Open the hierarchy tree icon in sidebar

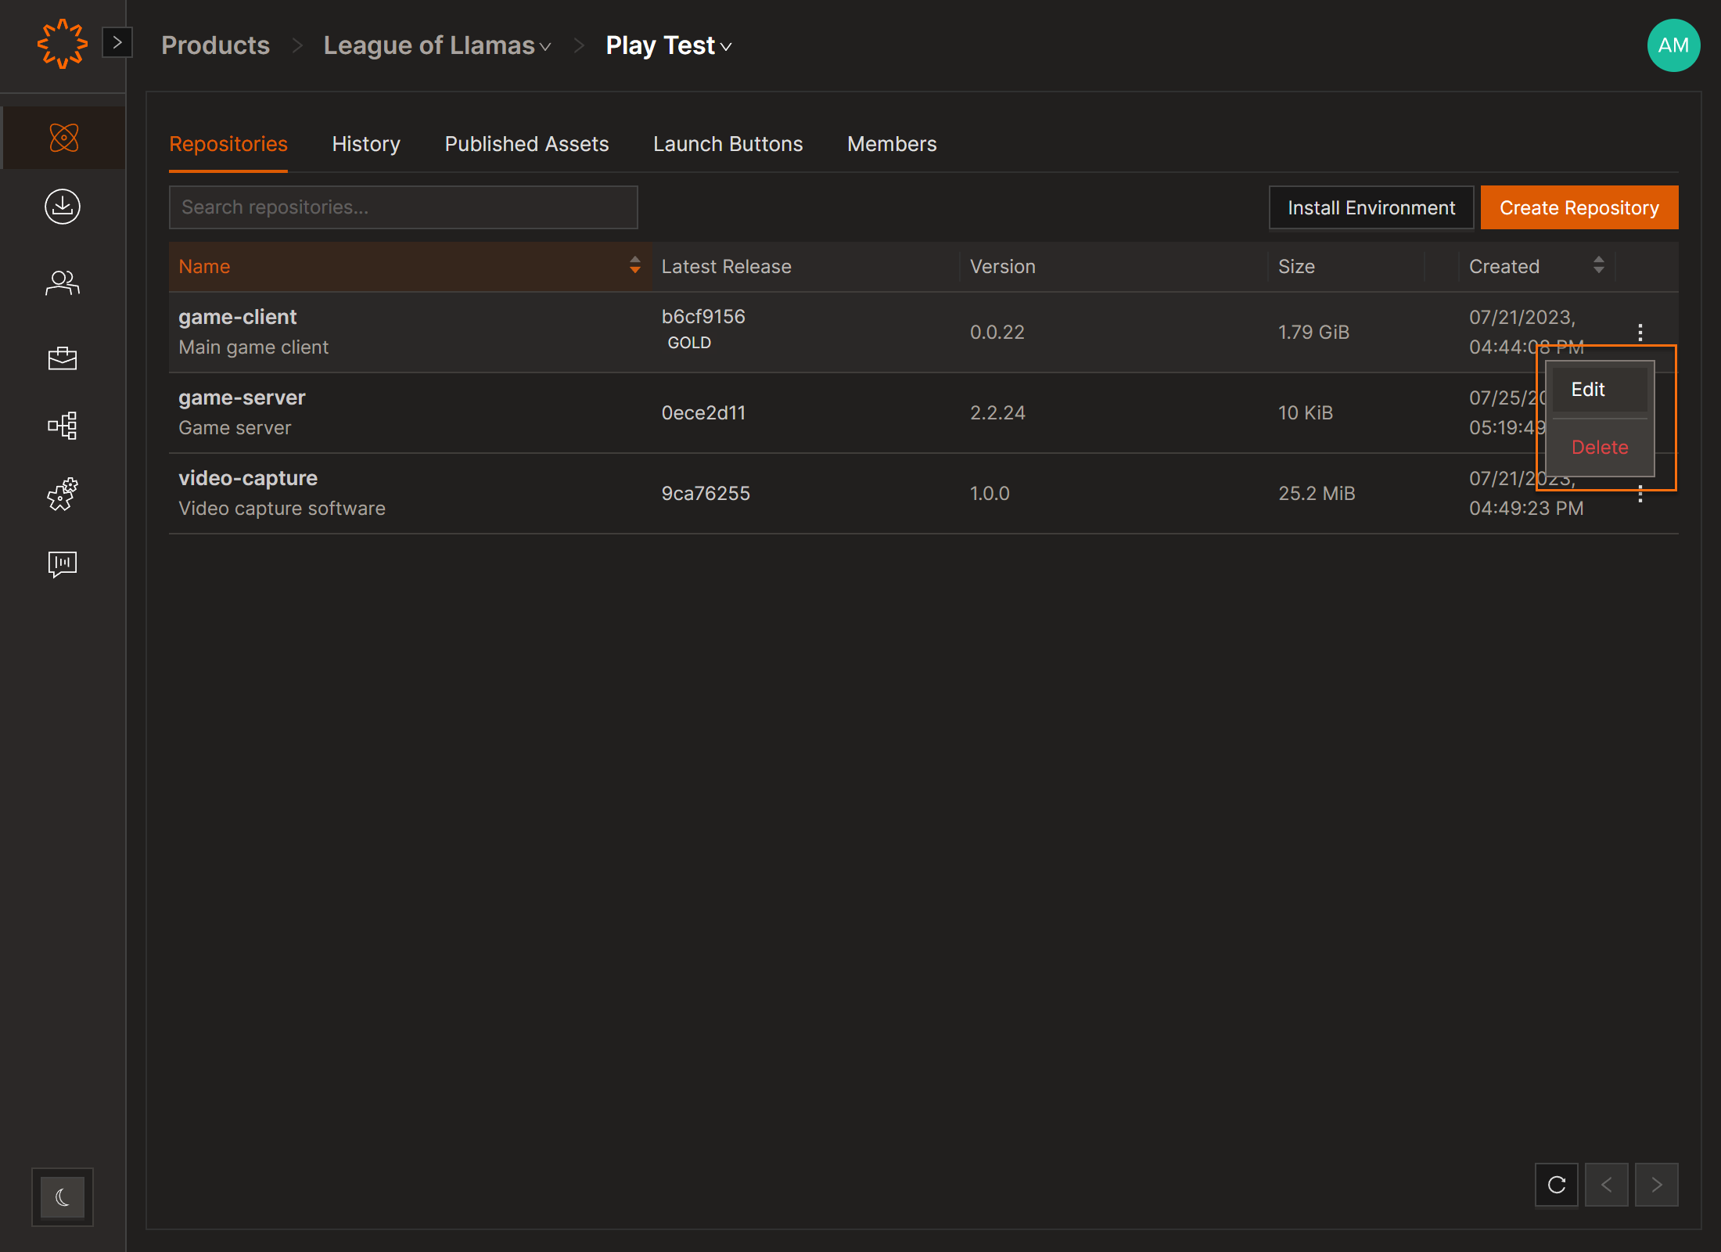pos(63,426)
